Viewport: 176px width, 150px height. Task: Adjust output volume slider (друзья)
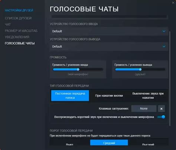140,69
